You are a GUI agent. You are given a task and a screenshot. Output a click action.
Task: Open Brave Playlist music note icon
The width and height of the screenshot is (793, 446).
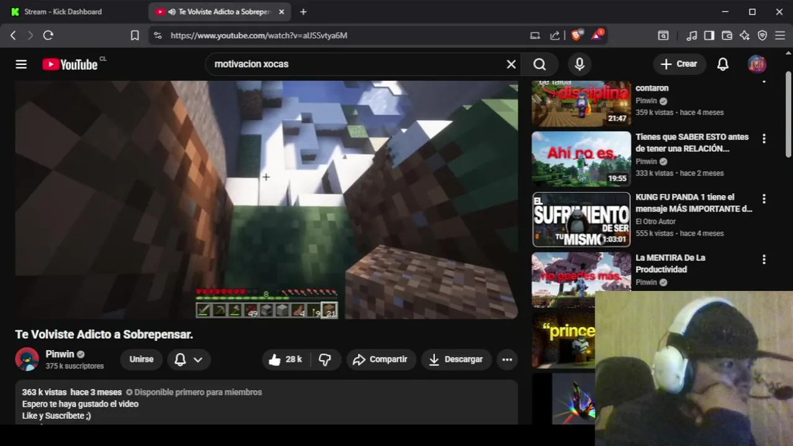[692, 35]
